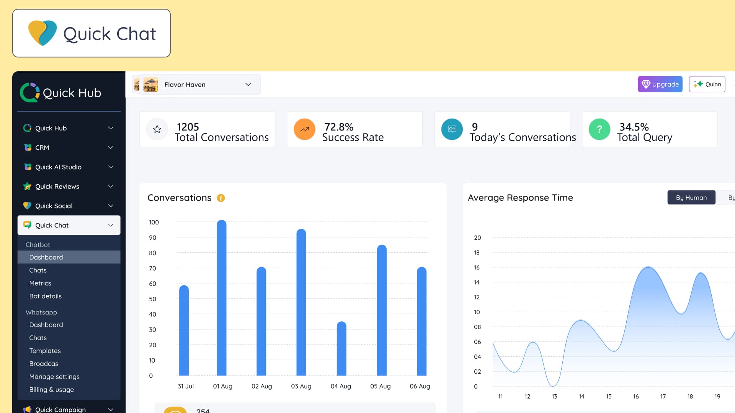Open Bot details in Chatbot menu
The height and width of the screenshot is (413, 735).
[46, 296]
